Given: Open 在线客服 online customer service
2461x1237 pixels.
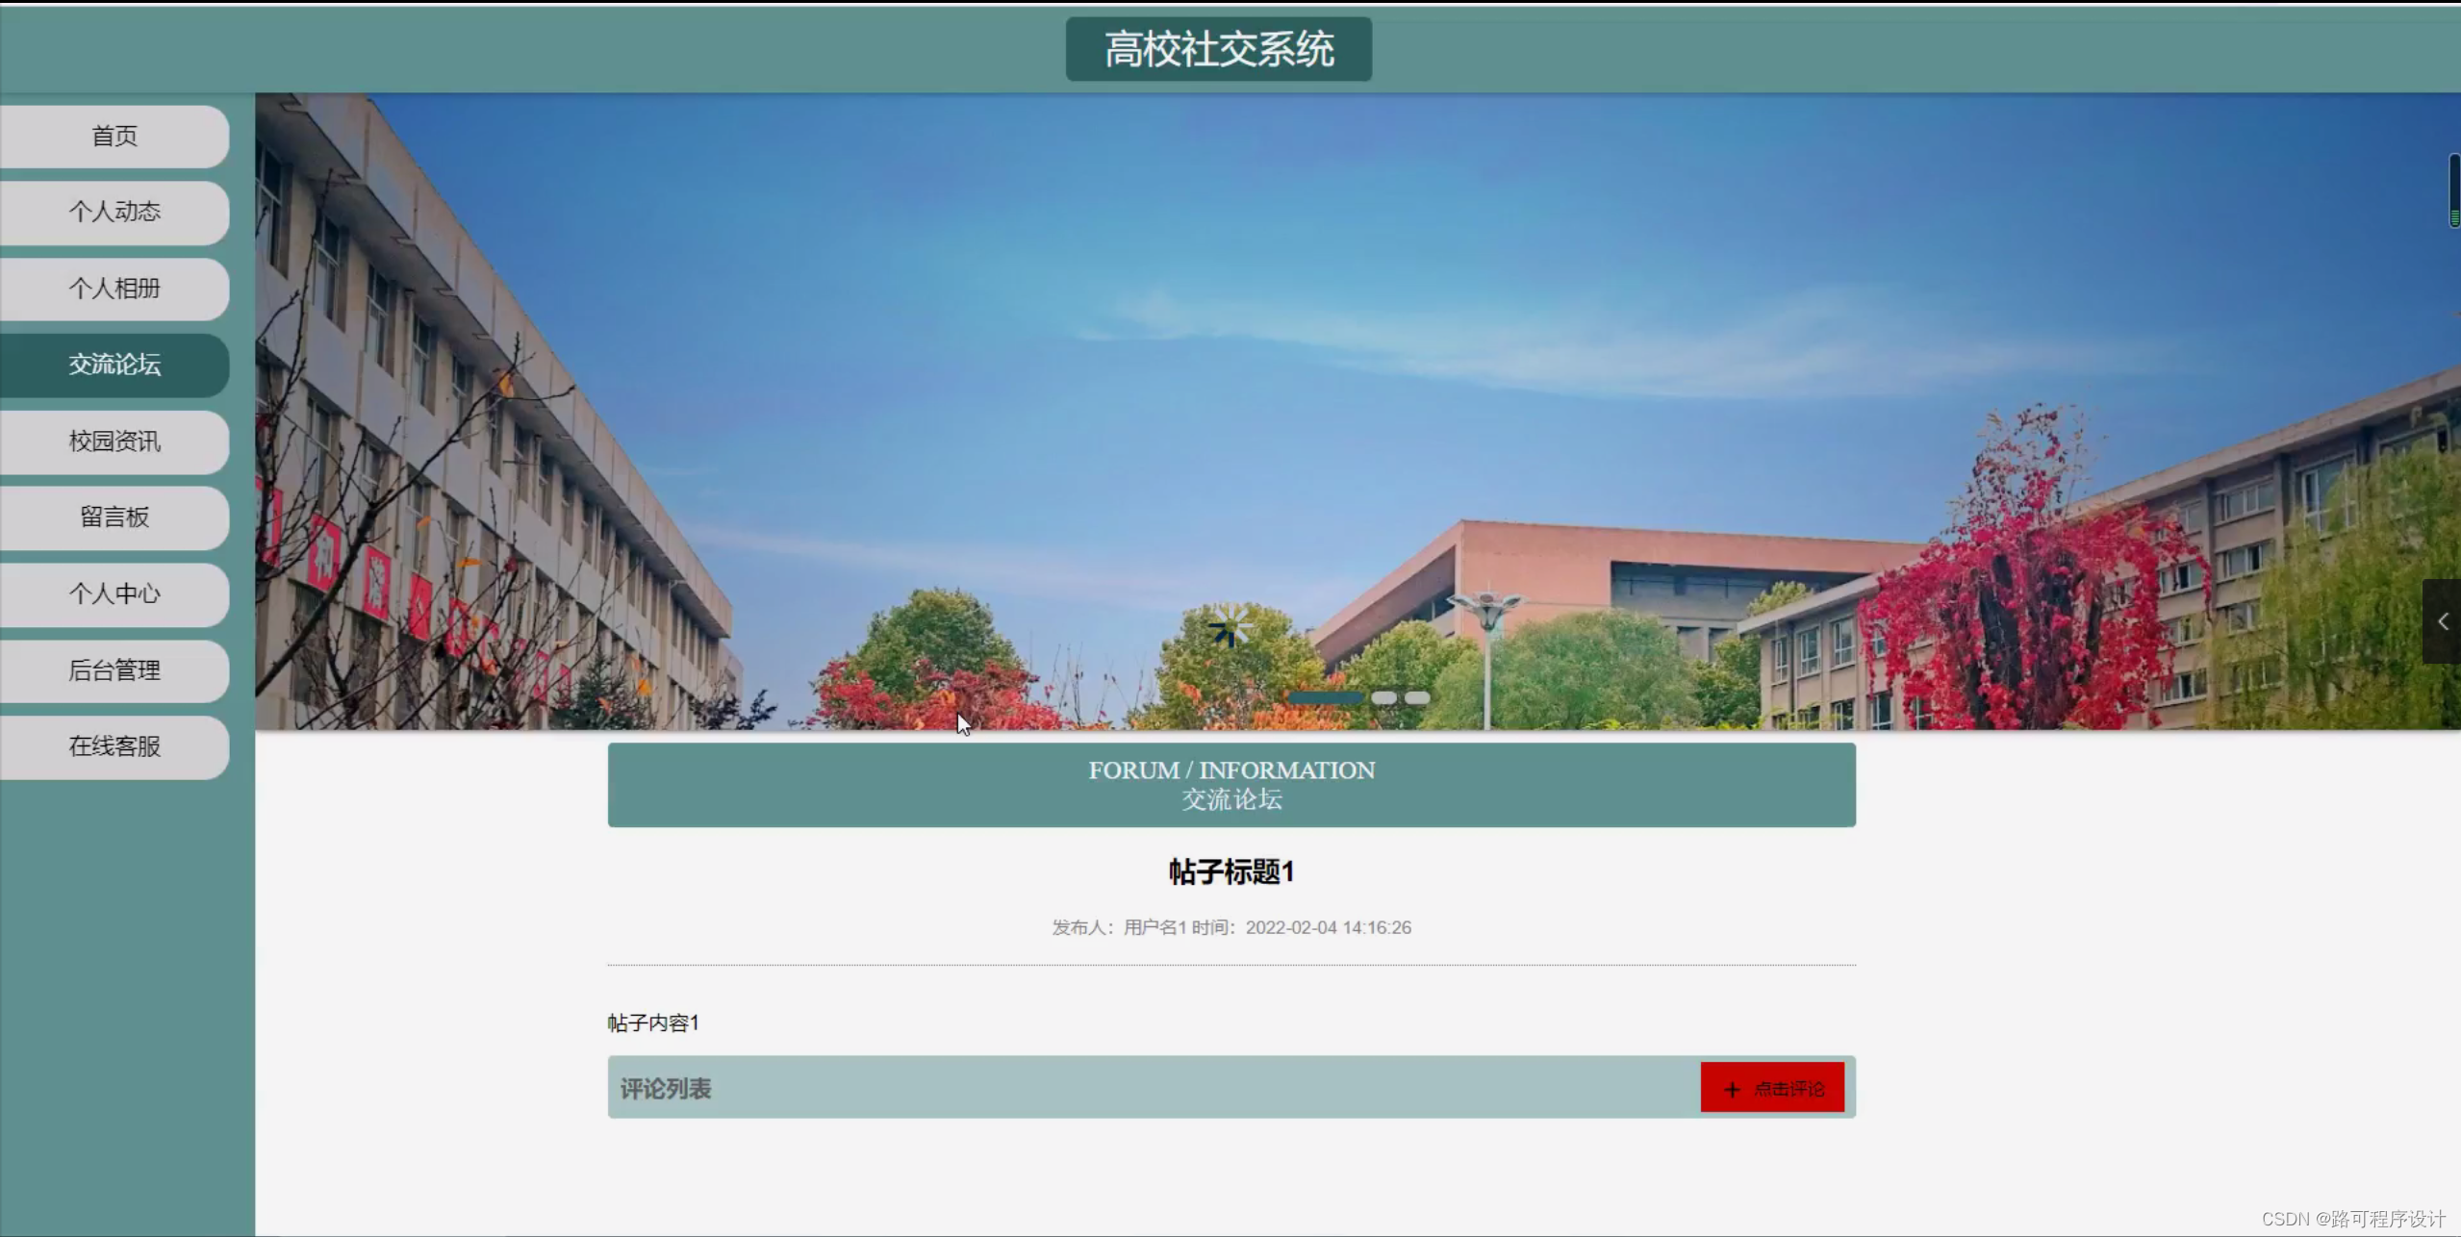Looking at the screenshot, I should [114, 746].
